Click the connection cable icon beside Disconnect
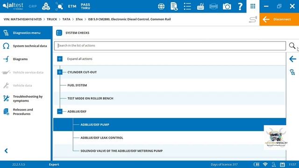The width and height of the screenshot is (299, 168). tap(253, 19)
